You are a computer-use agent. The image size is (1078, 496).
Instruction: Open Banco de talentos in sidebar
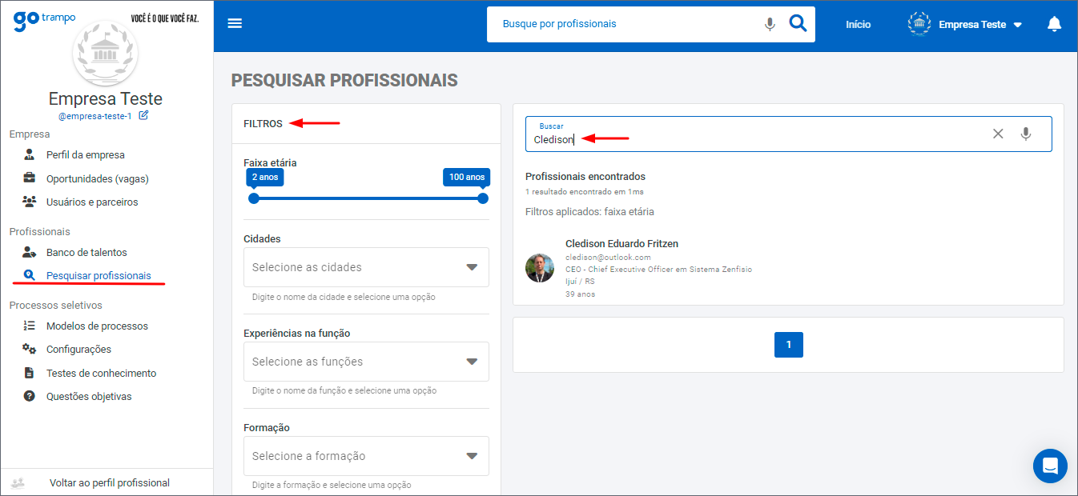pos(86,252)
